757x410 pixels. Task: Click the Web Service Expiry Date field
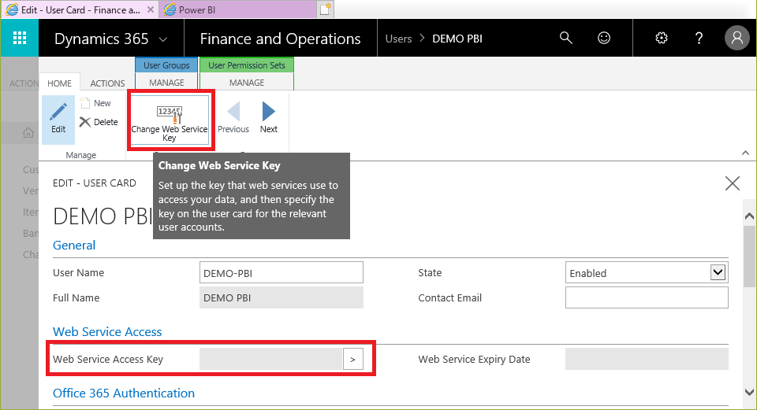pos(647,360)
